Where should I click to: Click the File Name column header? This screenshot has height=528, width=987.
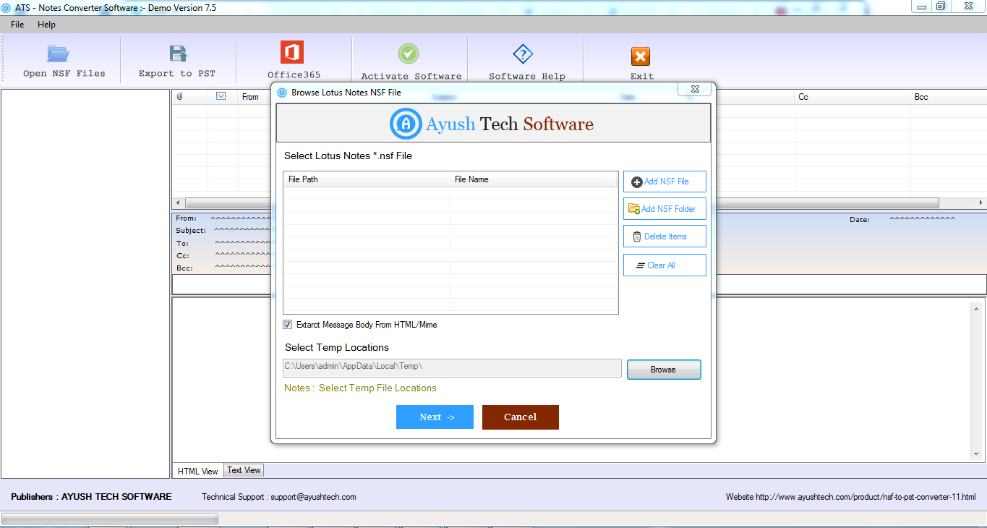point(534,179)
